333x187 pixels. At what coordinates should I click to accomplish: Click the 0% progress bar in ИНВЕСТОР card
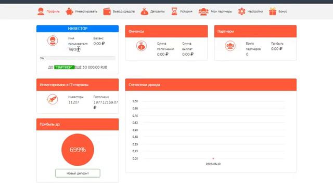pos(78,58)
